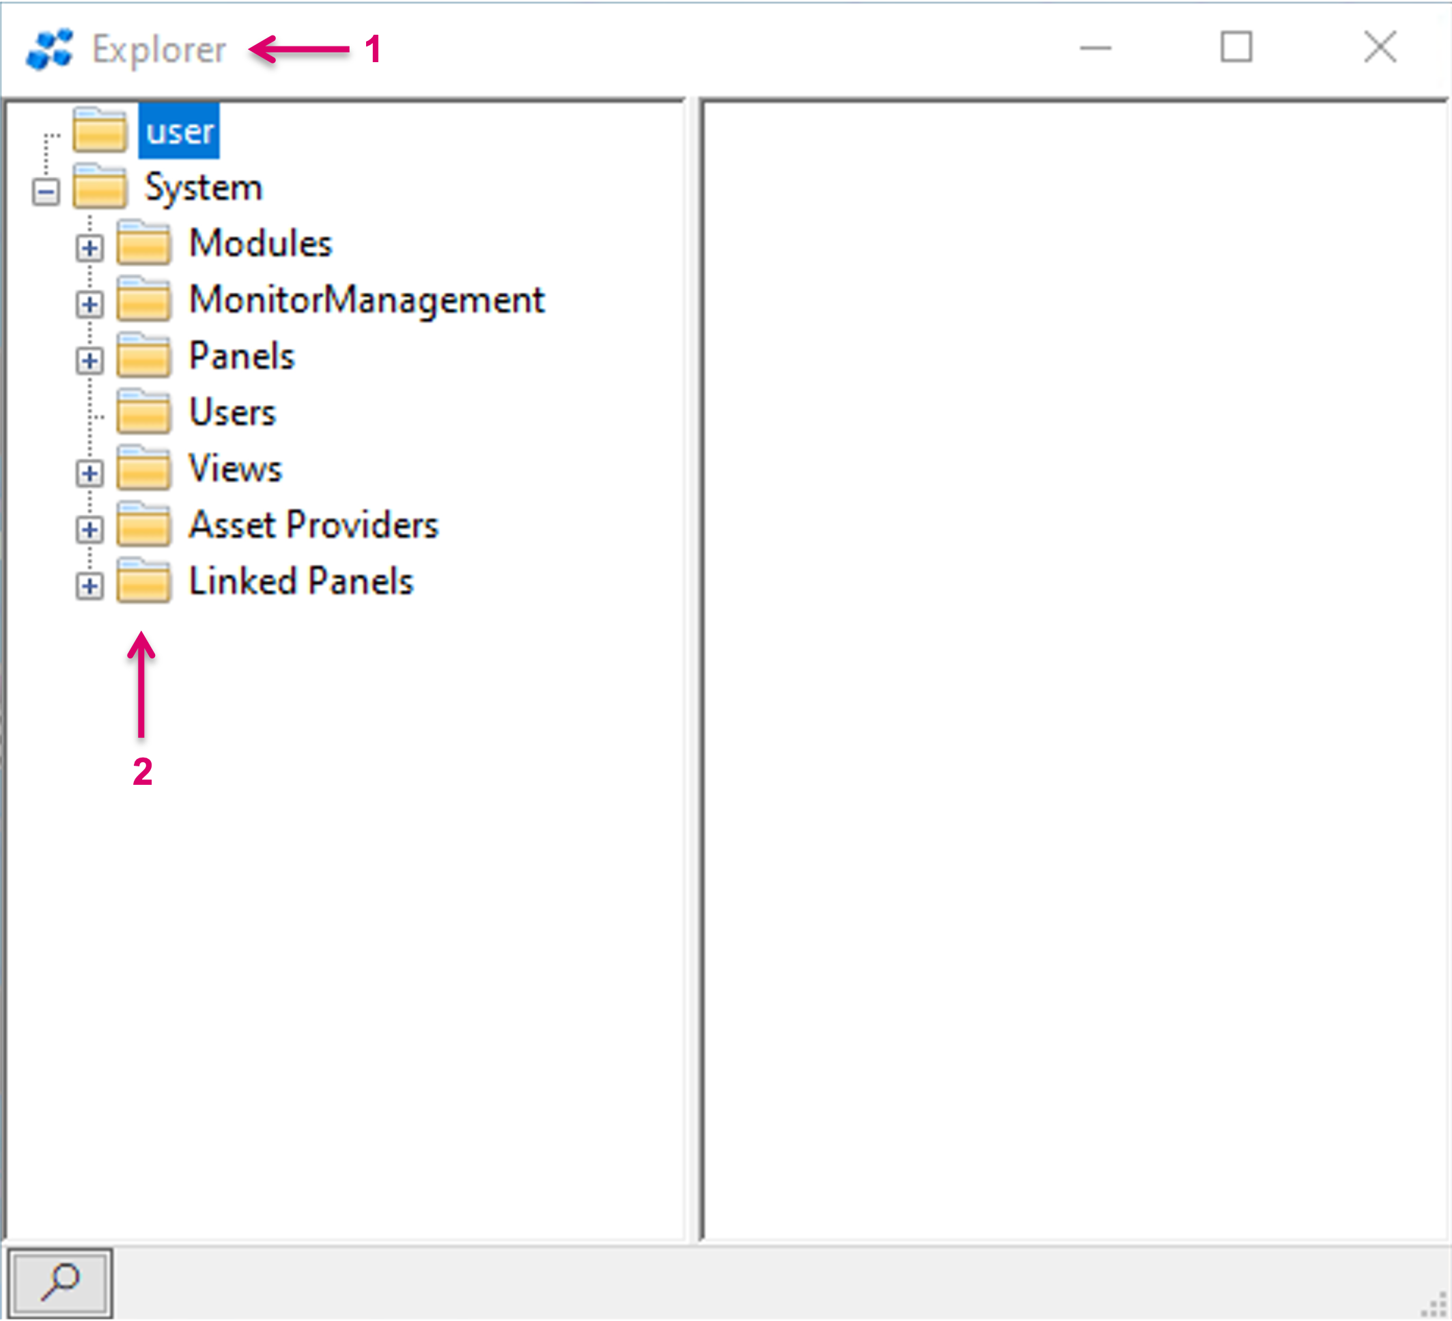This screenshot has height=1321, width=1452.
Task: Click the System folder icon
Action: tap(100, 187)
